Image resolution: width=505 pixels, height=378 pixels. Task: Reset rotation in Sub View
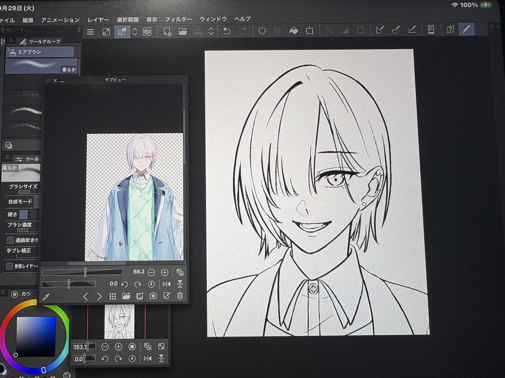click(151, 284)
